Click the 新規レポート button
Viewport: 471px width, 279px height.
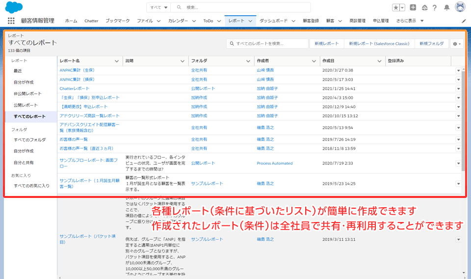tap(327, 44)
